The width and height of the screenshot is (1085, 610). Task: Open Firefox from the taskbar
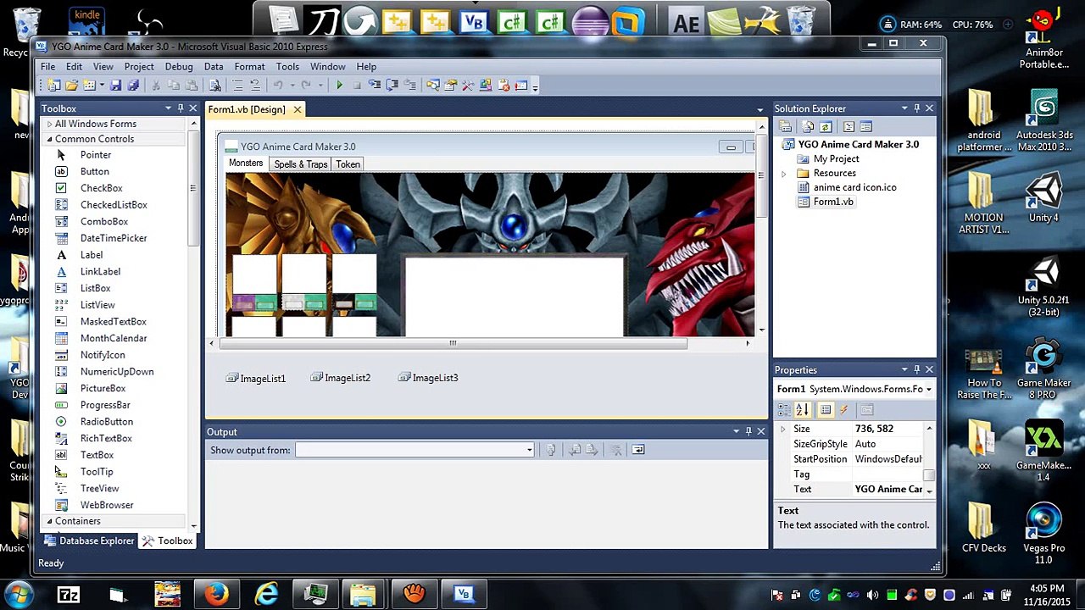point(216,594)
